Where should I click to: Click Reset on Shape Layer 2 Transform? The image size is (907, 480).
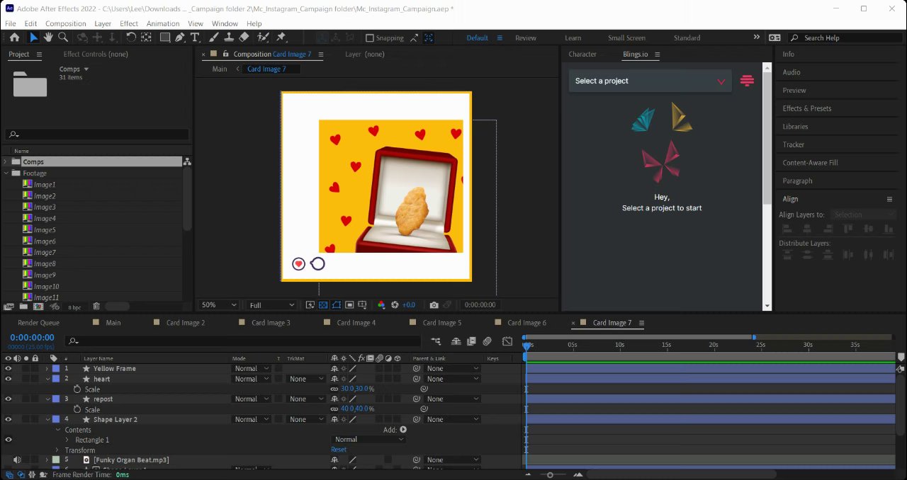[x=339, y=450]
